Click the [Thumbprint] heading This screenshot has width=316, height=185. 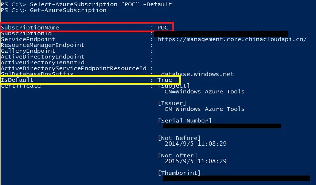coord(179,173)
